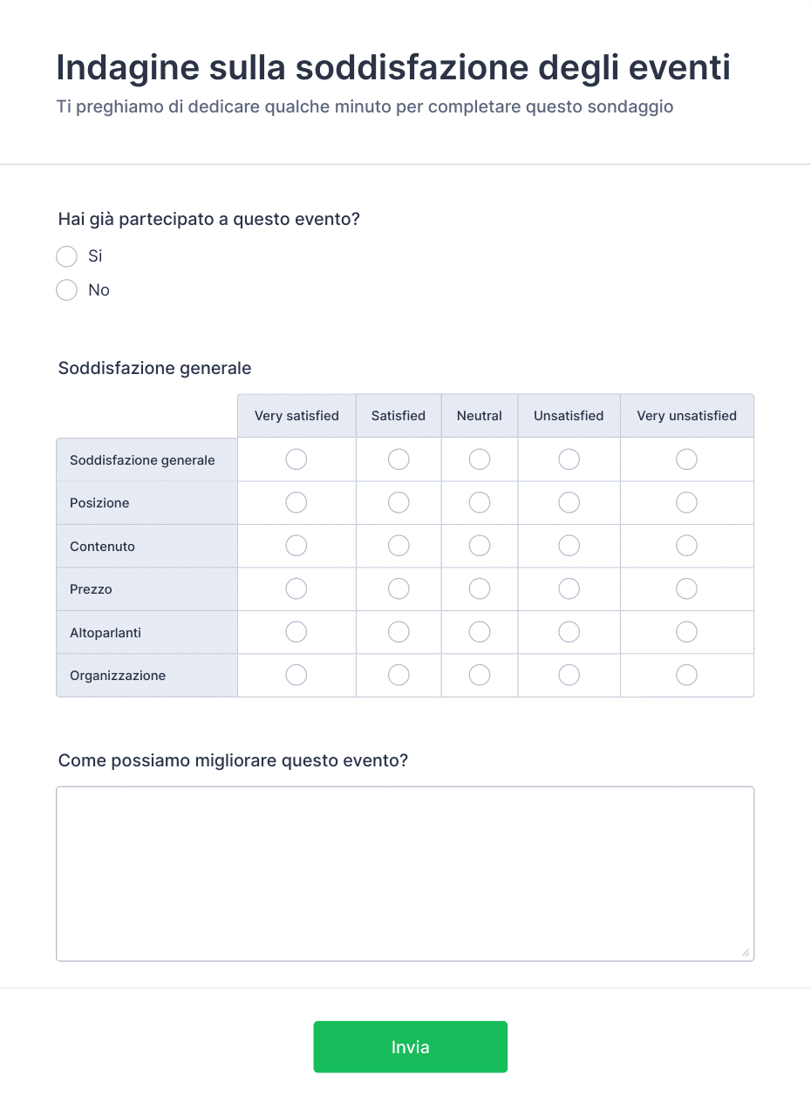The image size is (811, 1116).
Task: Click the text area resize handle
Action: point(746,953)
